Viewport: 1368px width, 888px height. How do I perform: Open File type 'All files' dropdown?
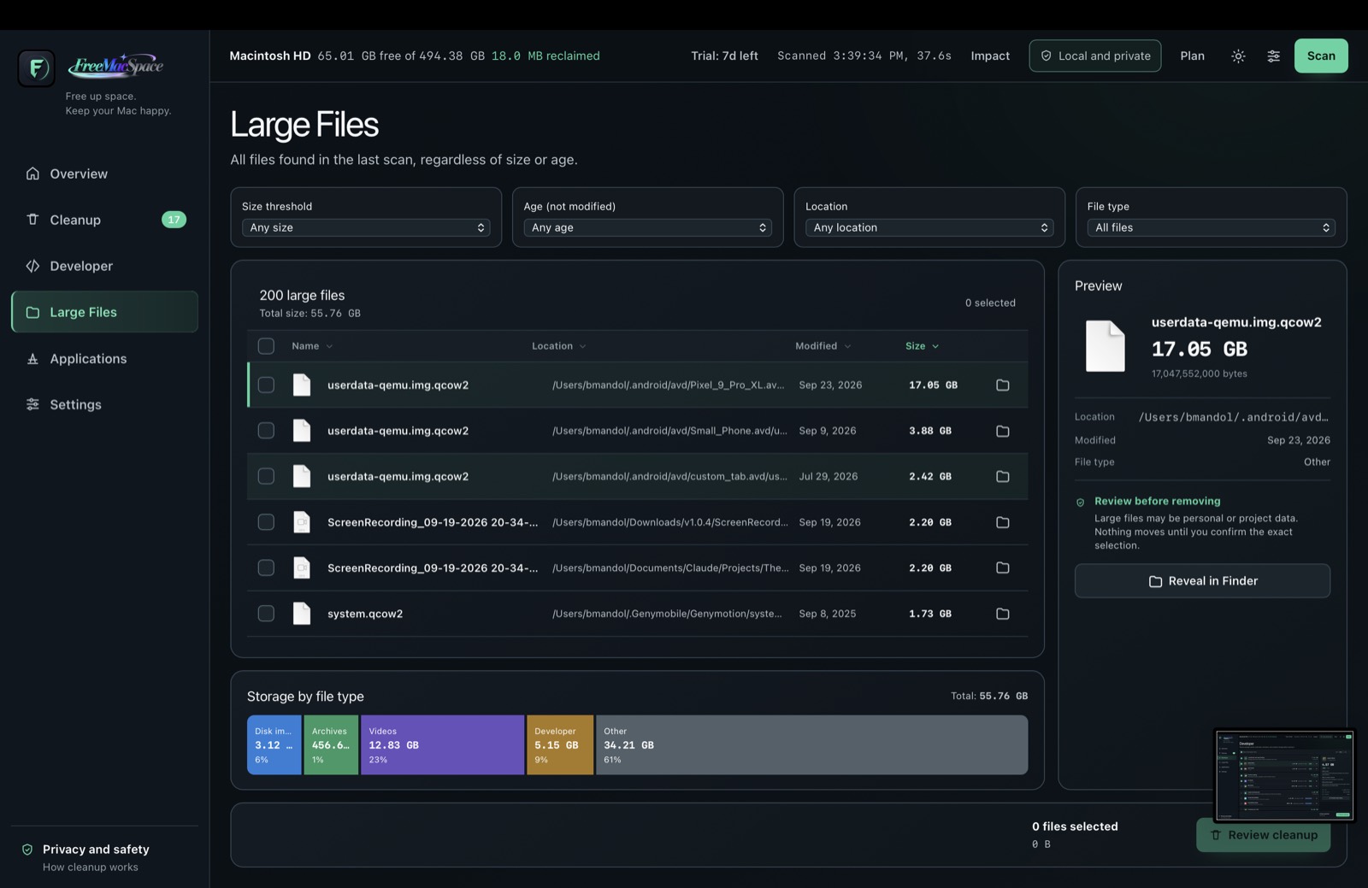click(1211, 228)
